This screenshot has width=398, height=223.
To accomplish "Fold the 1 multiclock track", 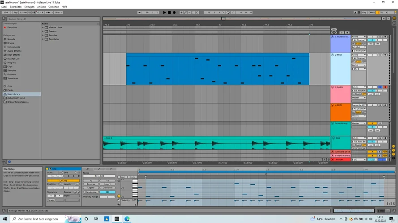I will point(332,37).
